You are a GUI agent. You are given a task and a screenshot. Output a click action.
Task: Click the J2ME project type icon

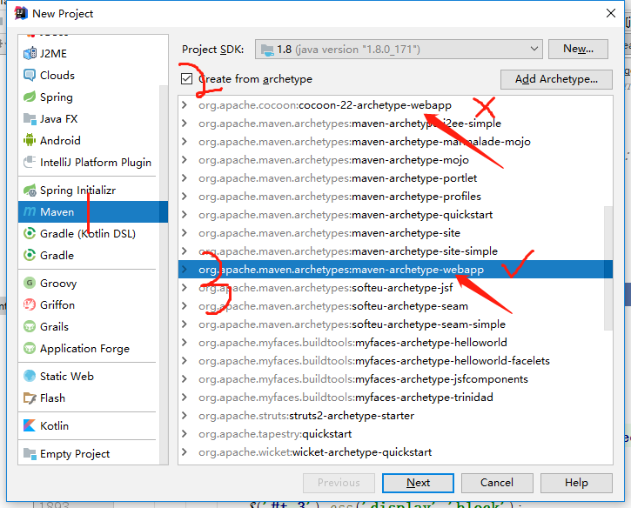pos(30,53)
